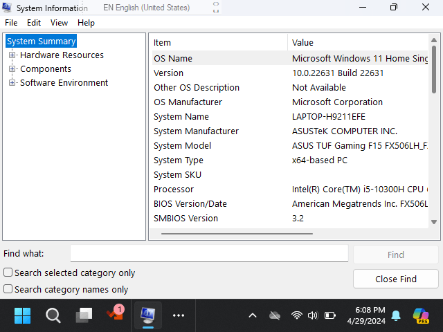The image size is (443, 332).
Task: Click the scroll down arrow in details pane
Action: point(434,222)
